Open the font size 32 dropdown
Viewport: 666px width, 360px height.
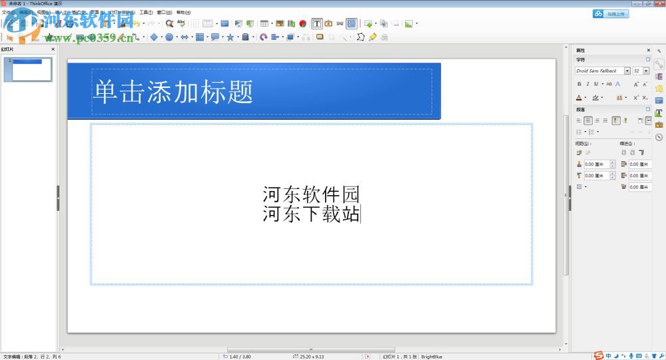pyautogui.click(x=646, y=71)
